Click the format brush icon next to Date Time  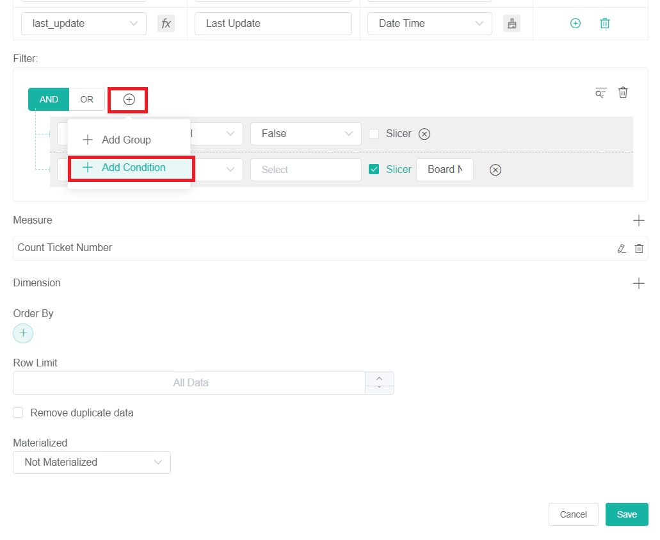coord(511,23)
